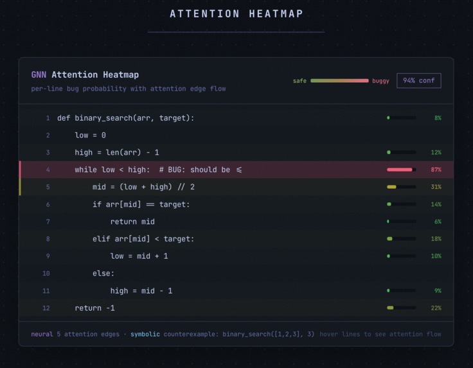473x368 pixels.
Task: Click the 12% probability bar on line 3
Action: pyautogui.click(x=402, y=152)
